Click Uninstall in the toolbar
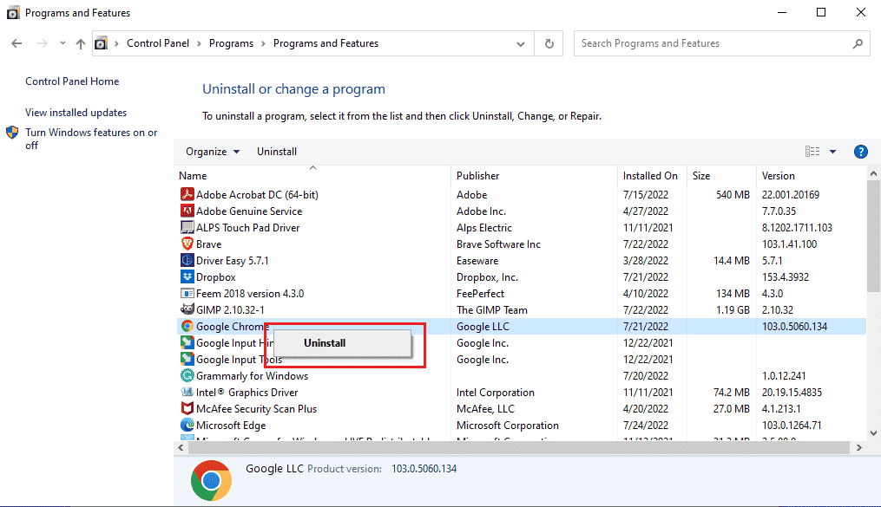 coord(277,152)
